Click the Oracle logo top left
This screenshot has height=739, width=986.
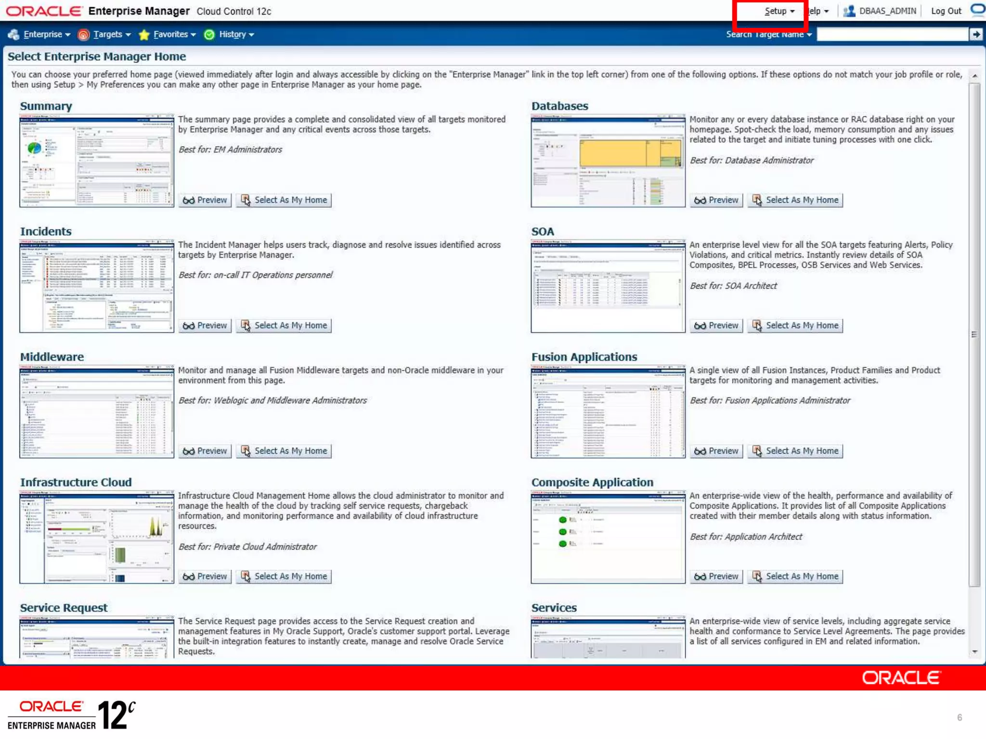pyautogui.click(x=44, y=11)
